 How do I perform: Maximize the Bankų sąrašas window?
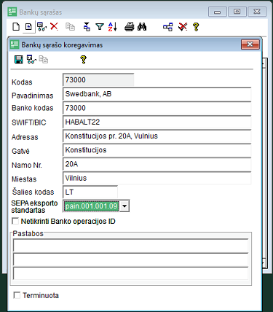(237, 12)
